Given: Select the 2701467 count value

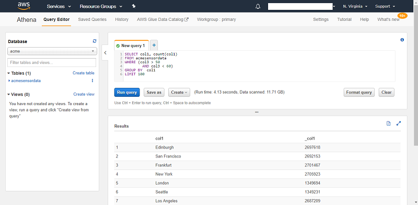Looking at the screenshot, I should [x=312, y=165].
